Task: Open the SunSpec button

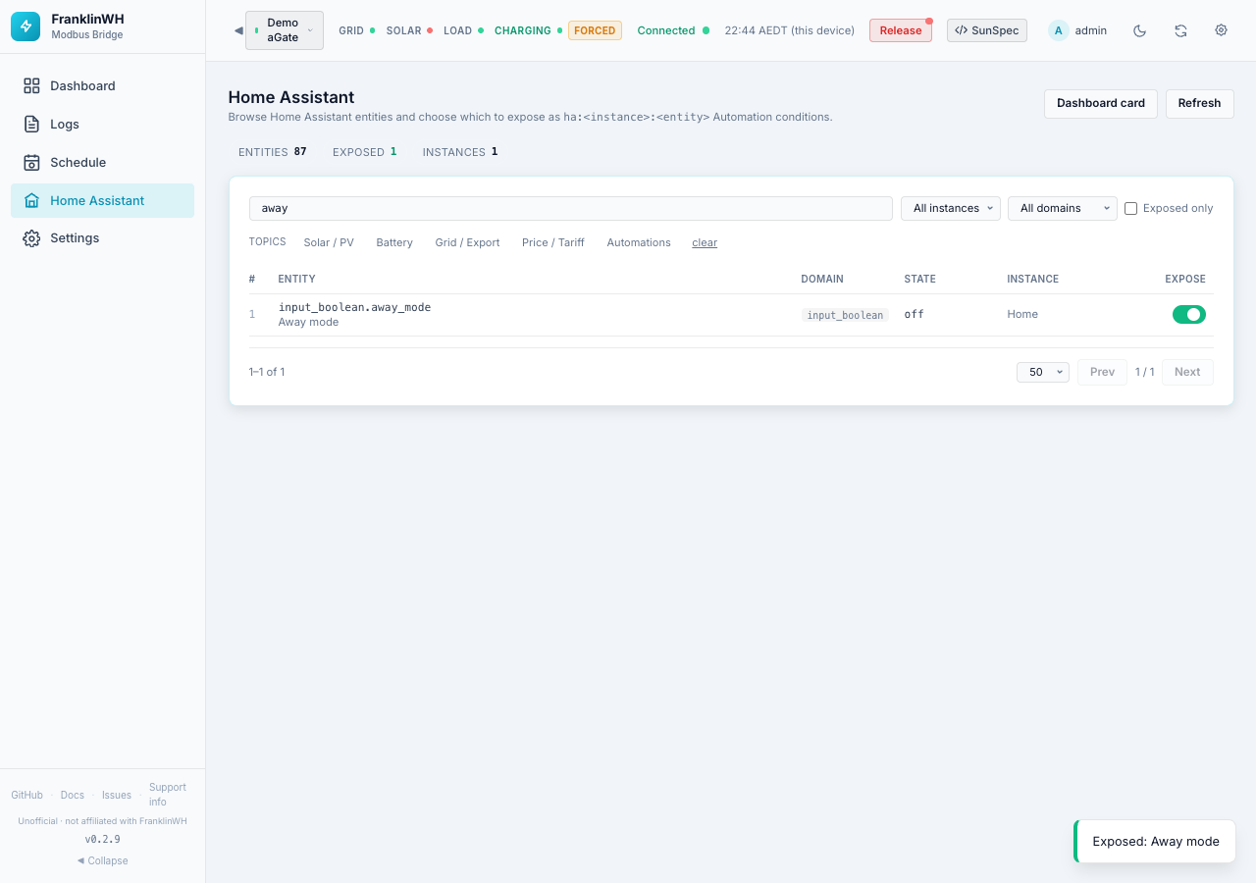Action: pyautogui.click(x=986, y=30)
